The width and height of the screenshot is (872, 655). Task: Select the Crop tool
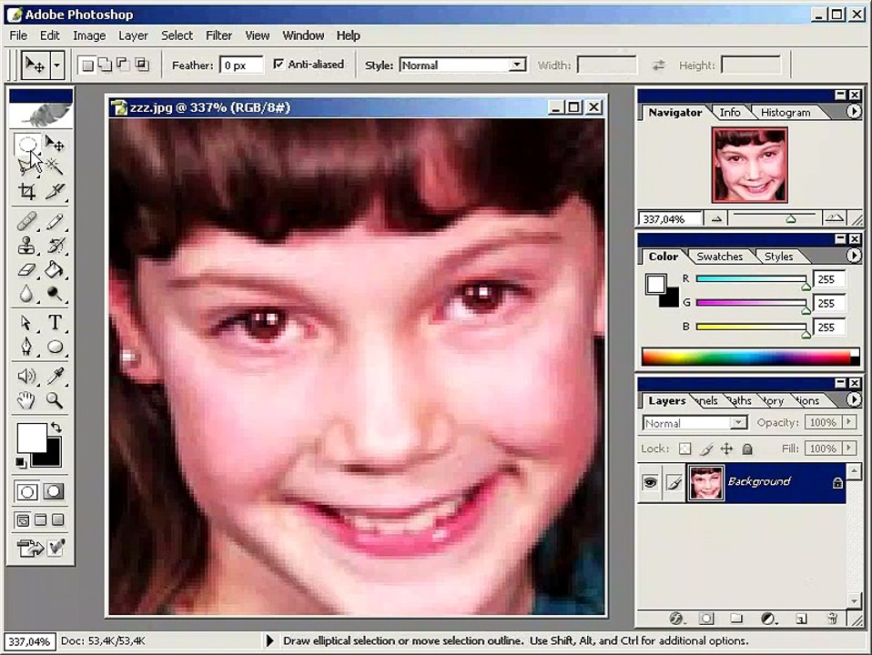[26, 191]
